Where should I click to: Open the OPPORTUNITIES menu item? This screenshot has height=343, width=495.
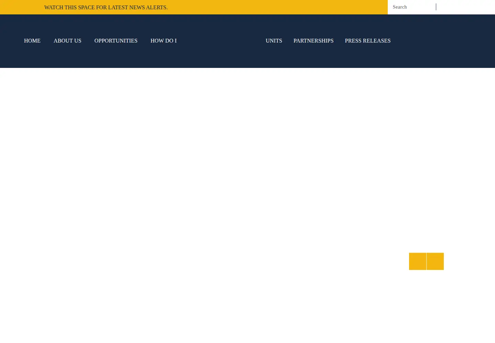pos(116,41)
